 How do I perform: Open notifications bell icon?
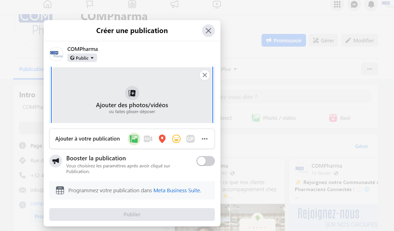371,5
